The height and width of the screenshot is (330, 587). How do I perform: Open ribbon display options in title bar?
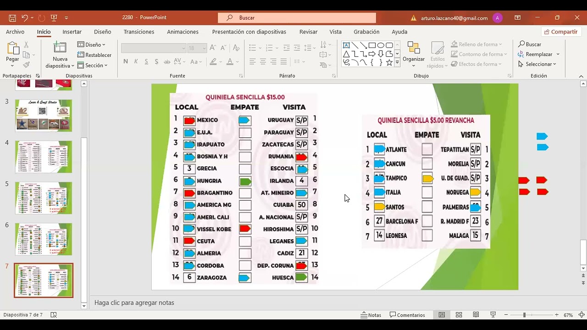tap(518, 18)
